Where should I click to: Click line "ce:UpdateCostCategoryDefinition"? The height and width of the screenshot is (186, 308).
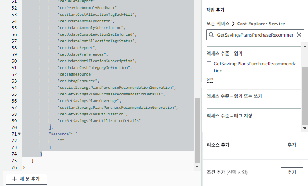tap(95, 68)
